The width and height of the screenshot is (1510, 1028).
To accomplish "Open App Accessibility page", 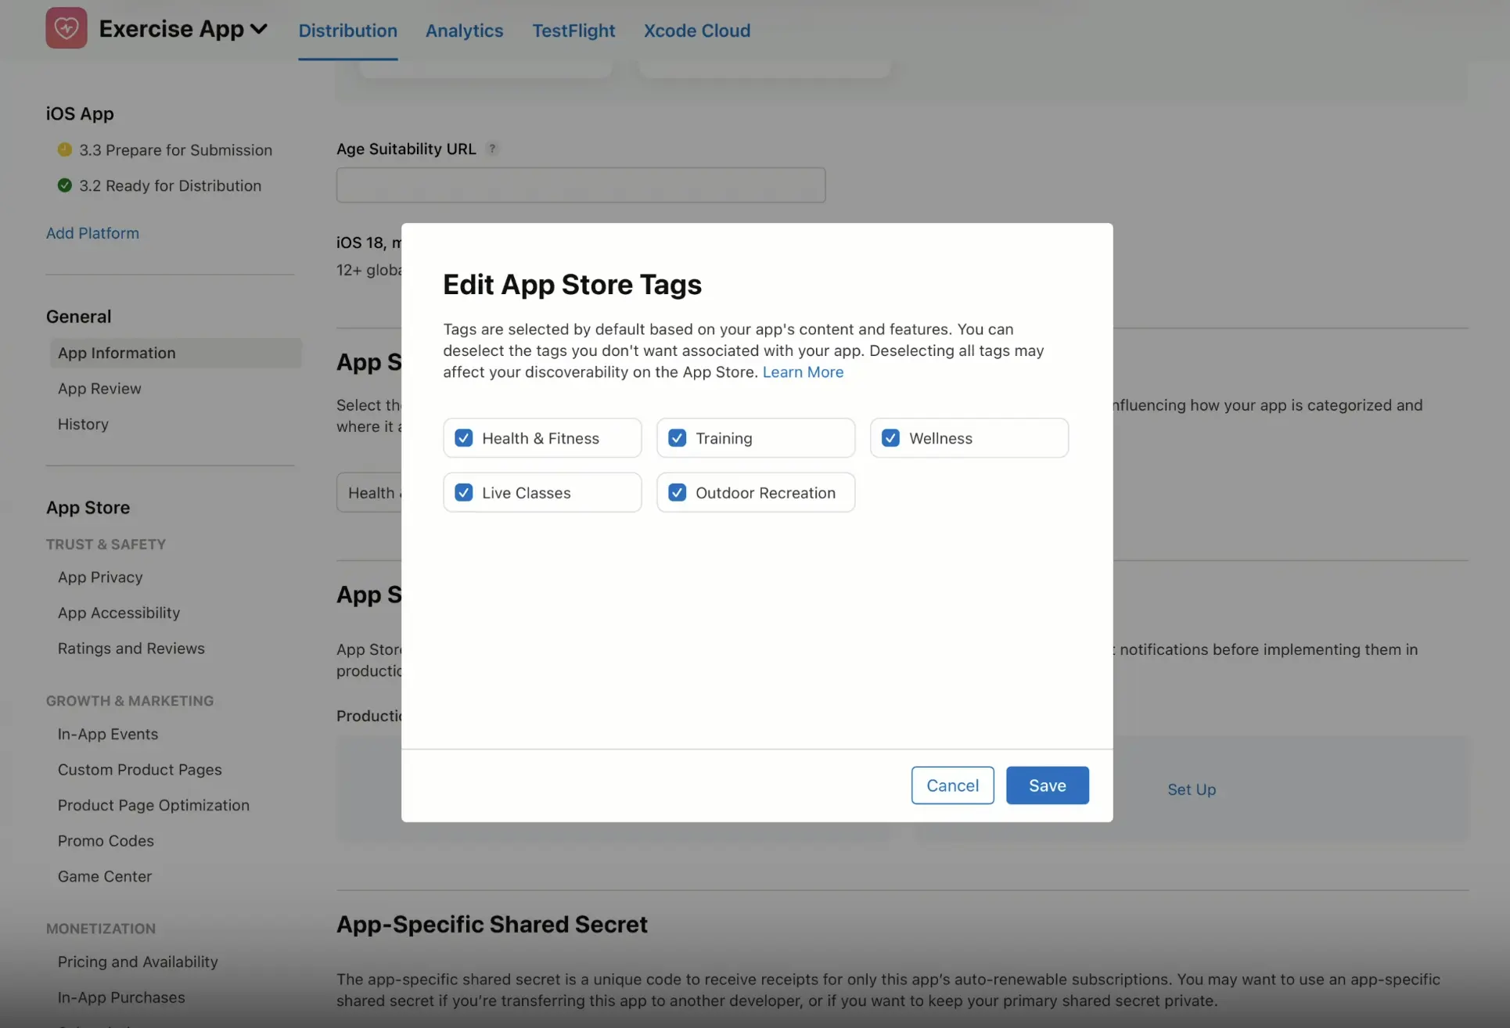I will click(119, 613).
